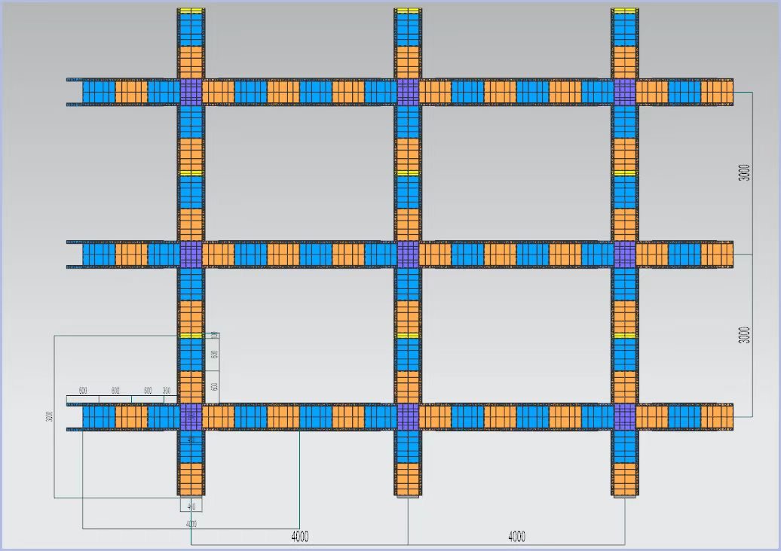Click the leftmost 600 label in the horizontal dimension row
781x551 pixels.
83,391
